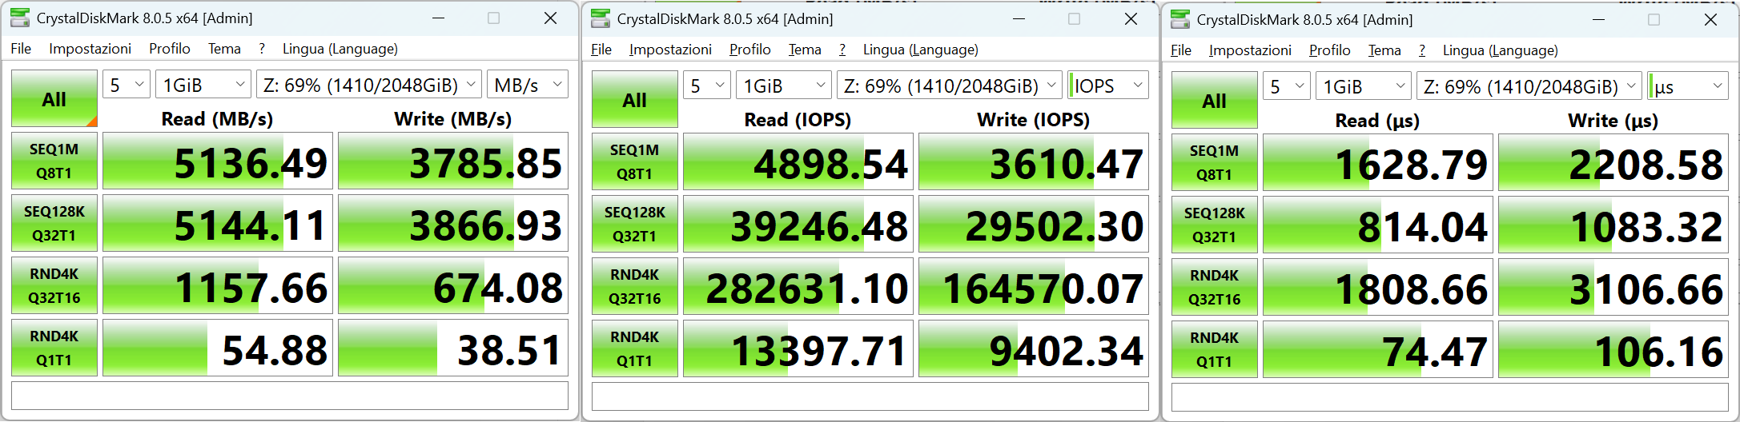Open the Tema menu in the μs window
Viewport: 1740px width, 422px height.
(1384, 50)
